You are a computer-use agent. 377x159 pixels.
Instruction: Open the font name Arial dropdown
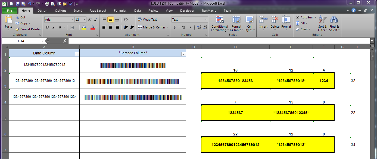pyautogui.click(x=73, y=20)
